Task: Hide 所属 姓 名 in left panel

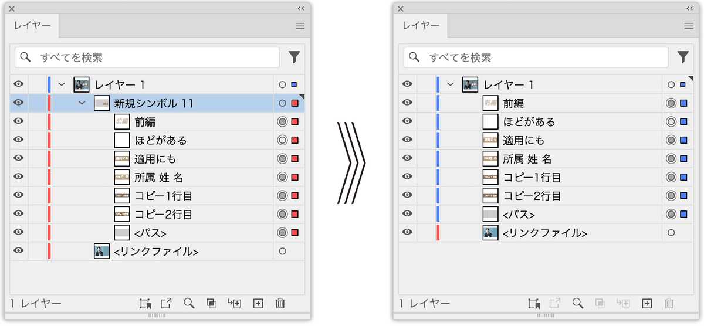Action: click(x=19, y=177)
